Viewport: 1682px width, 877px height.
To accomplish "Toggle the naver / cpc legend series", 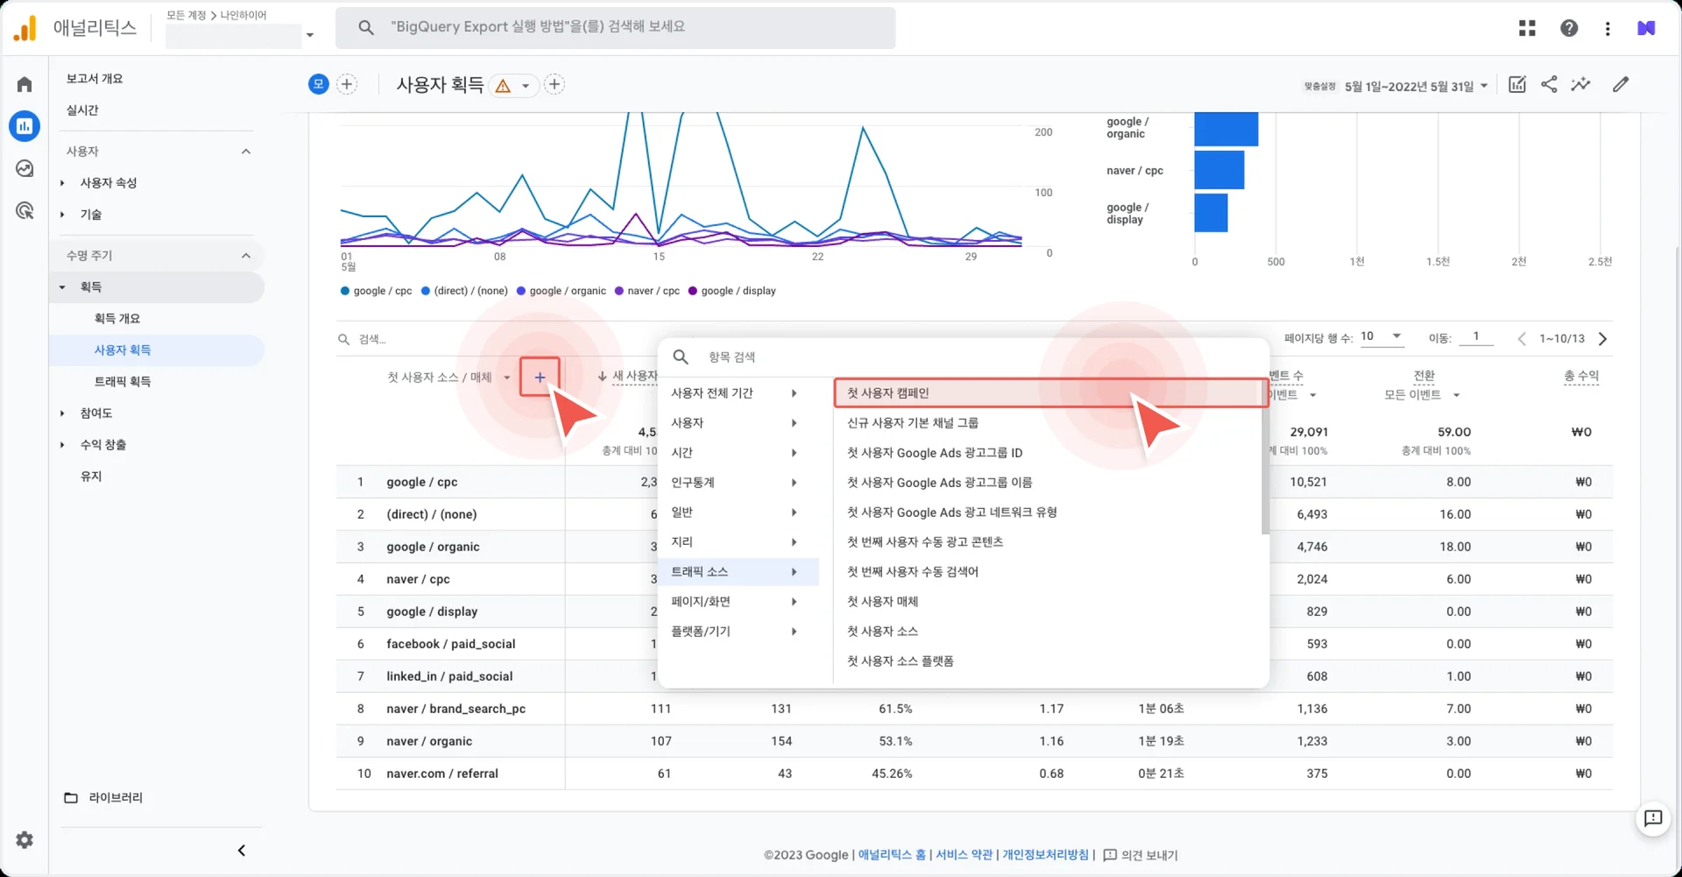I will coord(647,291).
